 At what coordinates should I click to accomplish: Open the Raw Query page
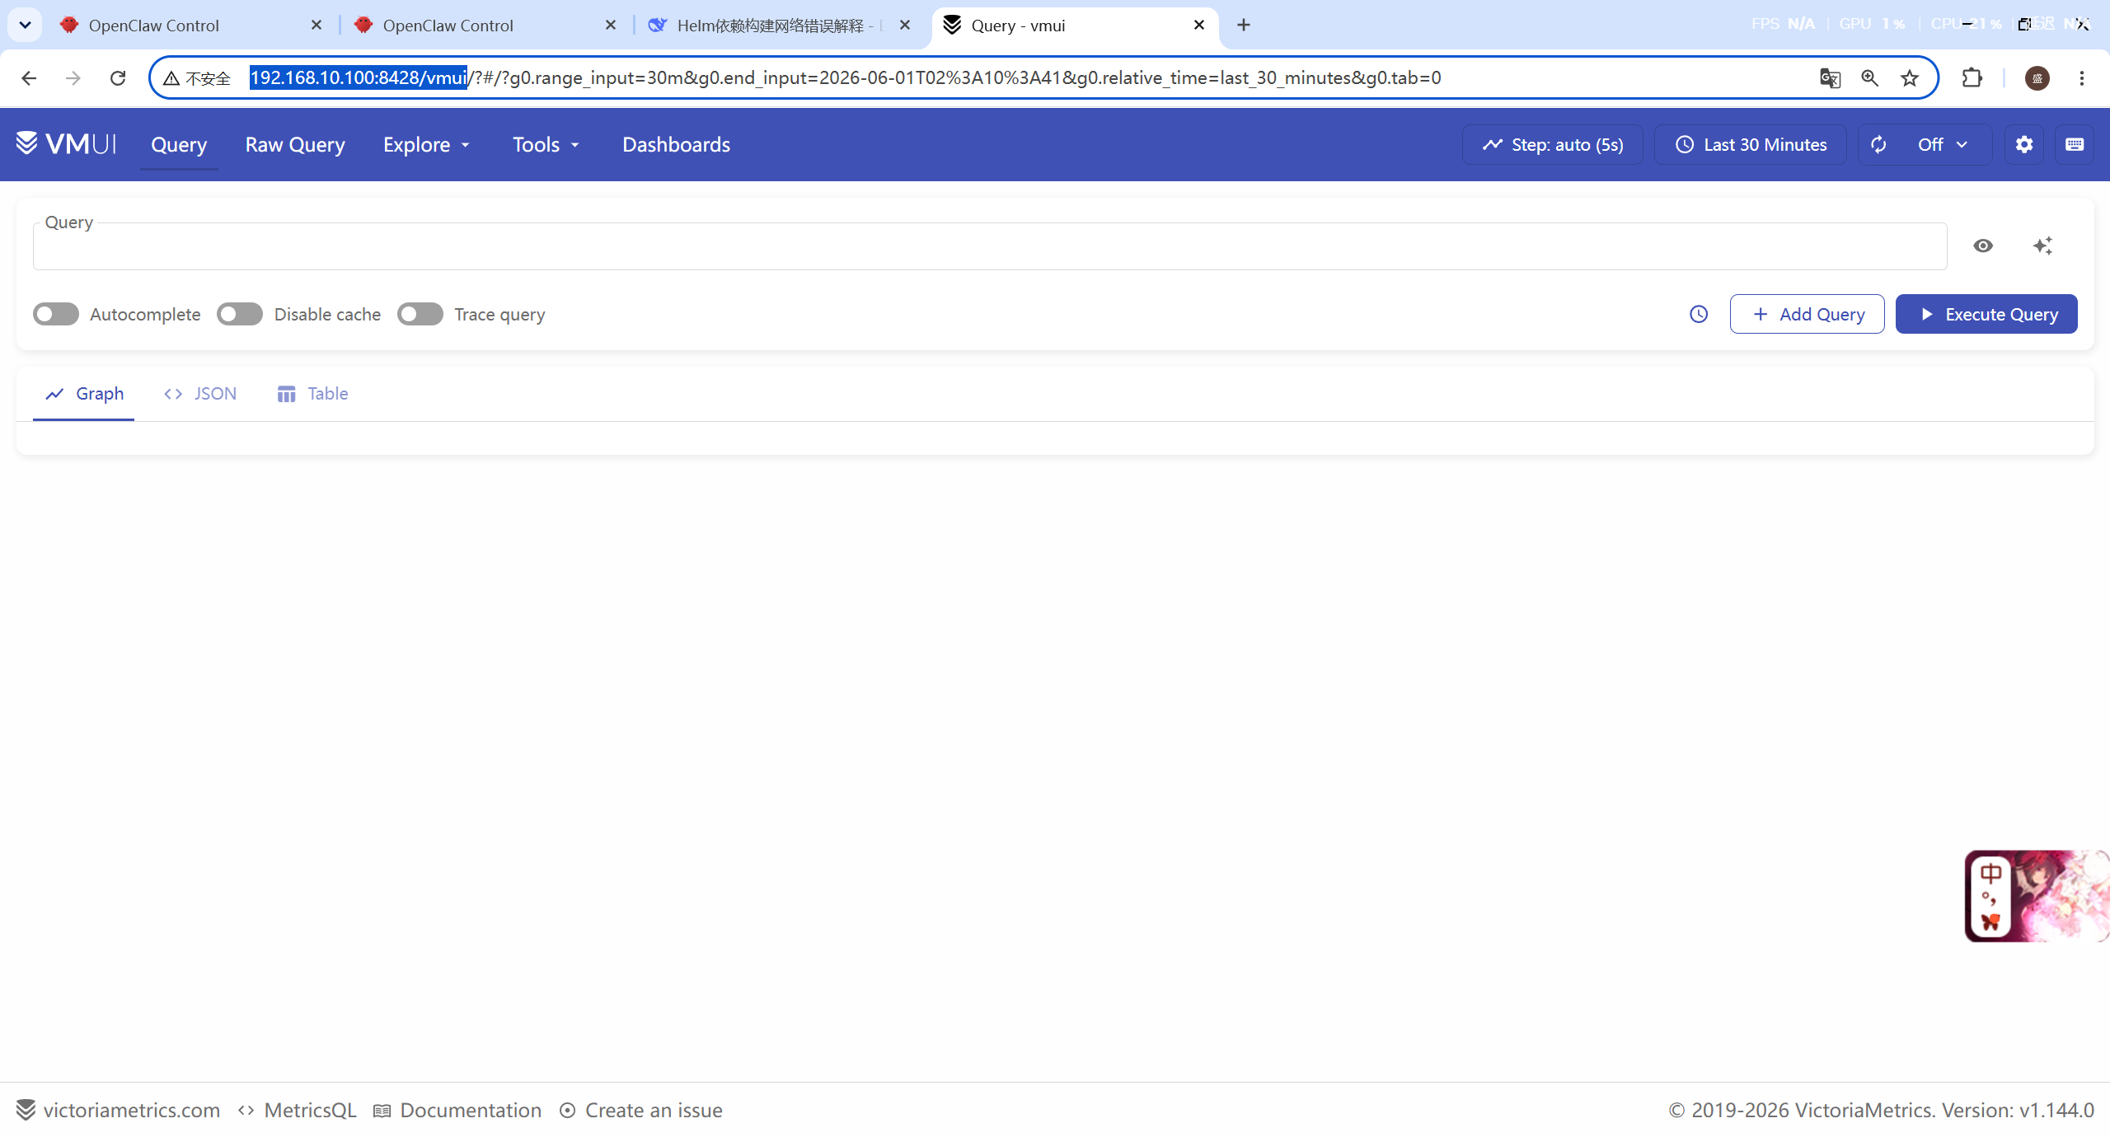(x=295, y=144)
